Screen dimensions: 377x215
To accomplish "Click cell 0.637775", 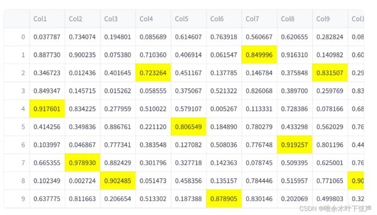I will coord(47,199).
